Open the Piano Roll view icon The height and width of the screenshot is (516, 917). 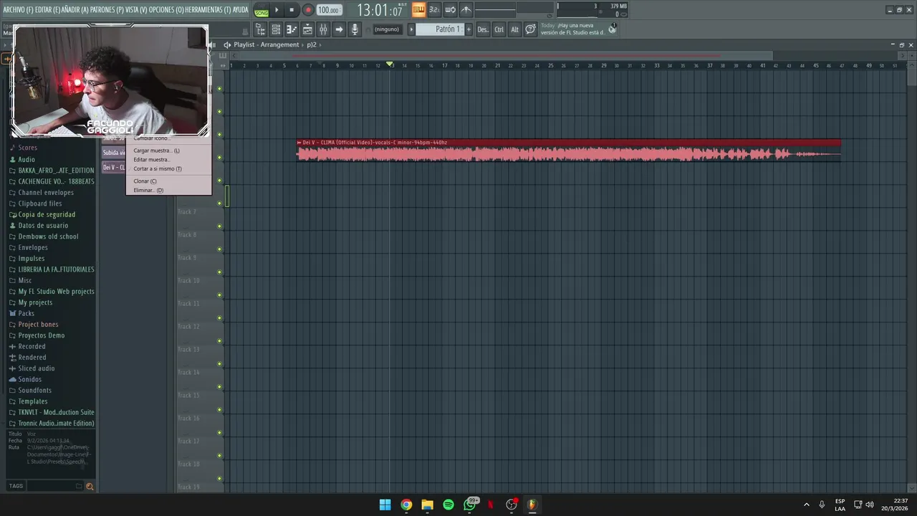point(292,29)
